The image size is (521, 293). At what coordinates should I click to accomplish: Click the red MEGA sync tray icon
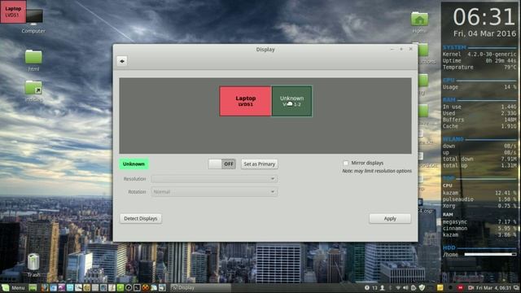(460, 287)
